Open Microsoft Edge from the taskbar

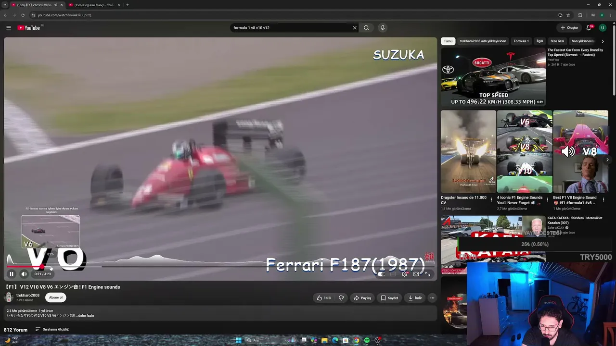335,340
